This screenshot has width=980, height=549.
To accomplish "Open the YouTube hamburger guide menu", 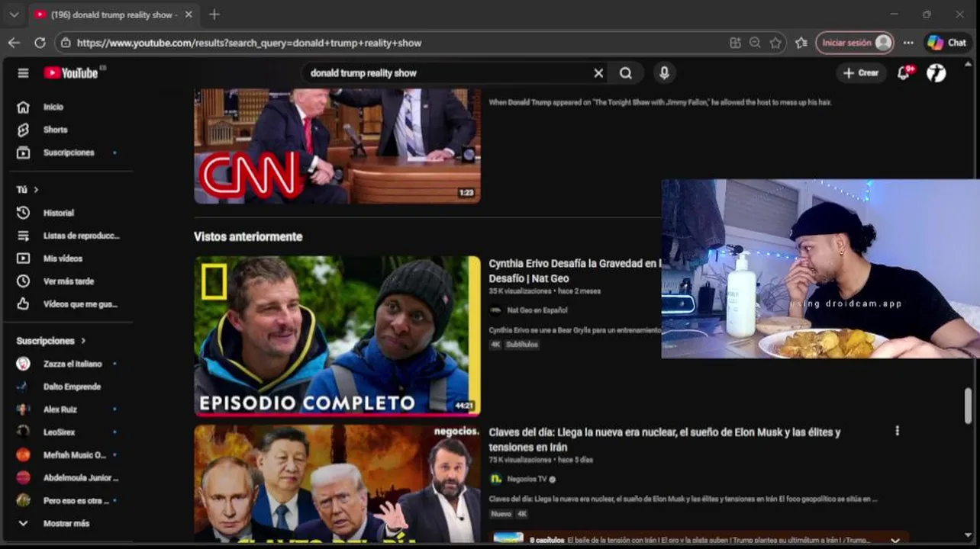I will click(x=23, y=73).
